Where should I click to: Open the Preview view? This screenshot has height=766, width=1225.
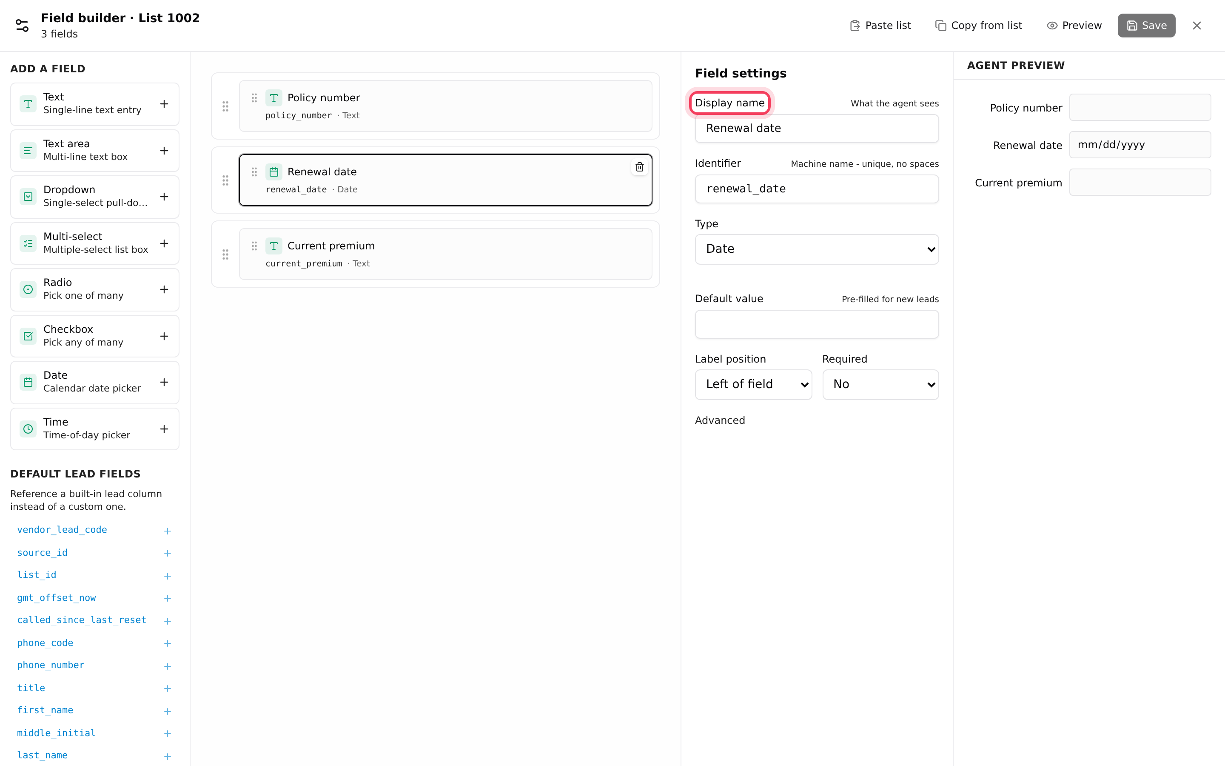coord(1074,26)
